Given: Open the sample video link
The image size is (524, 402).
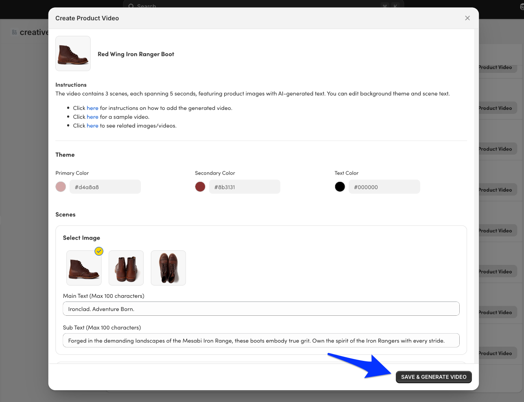Looking at the screenshot, I should (x=92, y=117).
